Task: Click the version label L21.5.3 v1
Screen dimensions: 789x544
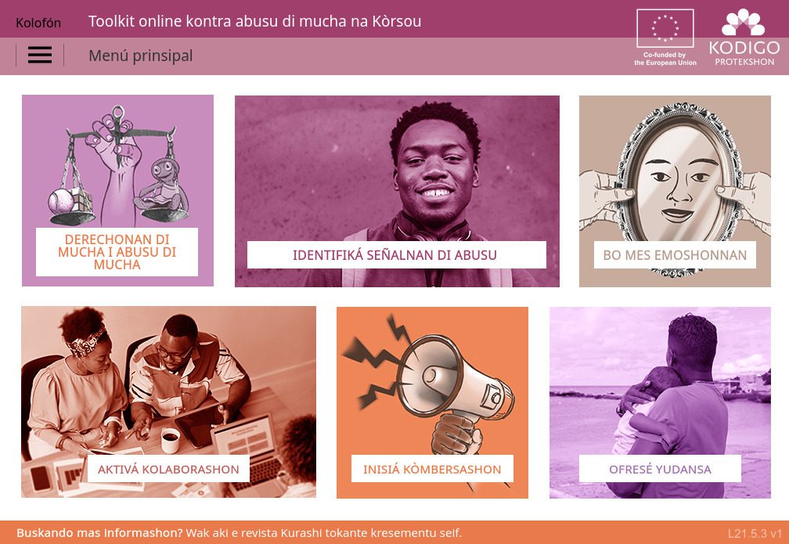Action: coord(755,533)
